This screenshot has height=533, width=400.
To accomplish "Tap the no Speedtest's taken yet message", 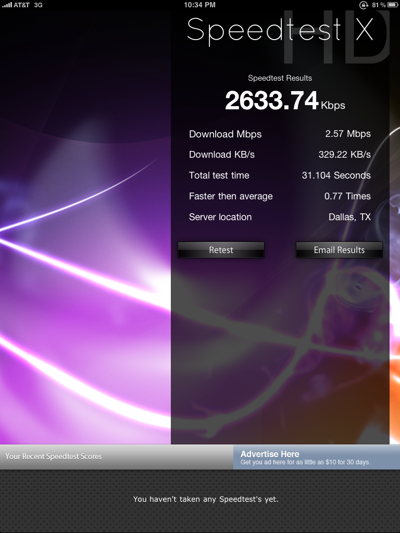I will click(206, 499).
